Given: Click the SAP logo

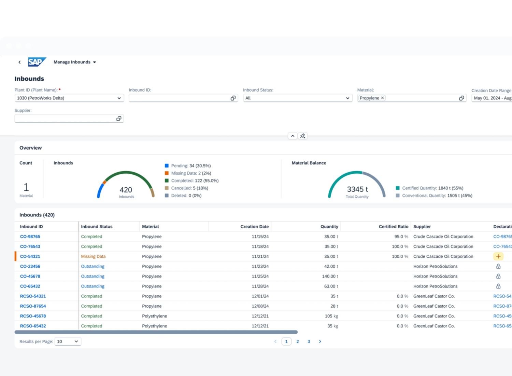Looking at the screenshot, I should (37, 62).
